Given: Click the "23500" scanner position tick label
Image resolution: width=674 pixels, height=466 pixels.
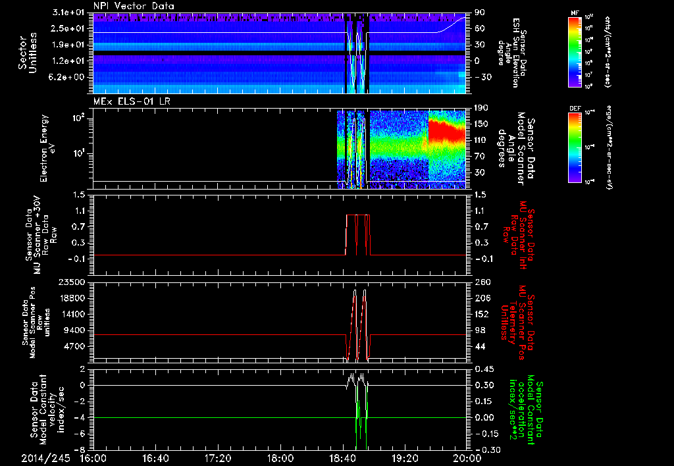Looking at the screenshot, I should pos(71,282).
